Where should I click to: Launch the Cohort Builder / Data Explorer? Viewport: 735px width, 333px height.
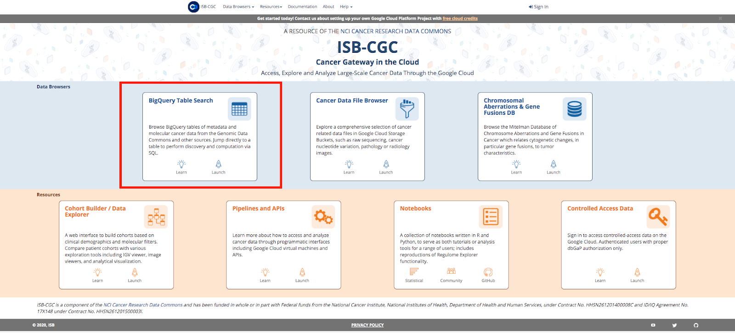135,275
